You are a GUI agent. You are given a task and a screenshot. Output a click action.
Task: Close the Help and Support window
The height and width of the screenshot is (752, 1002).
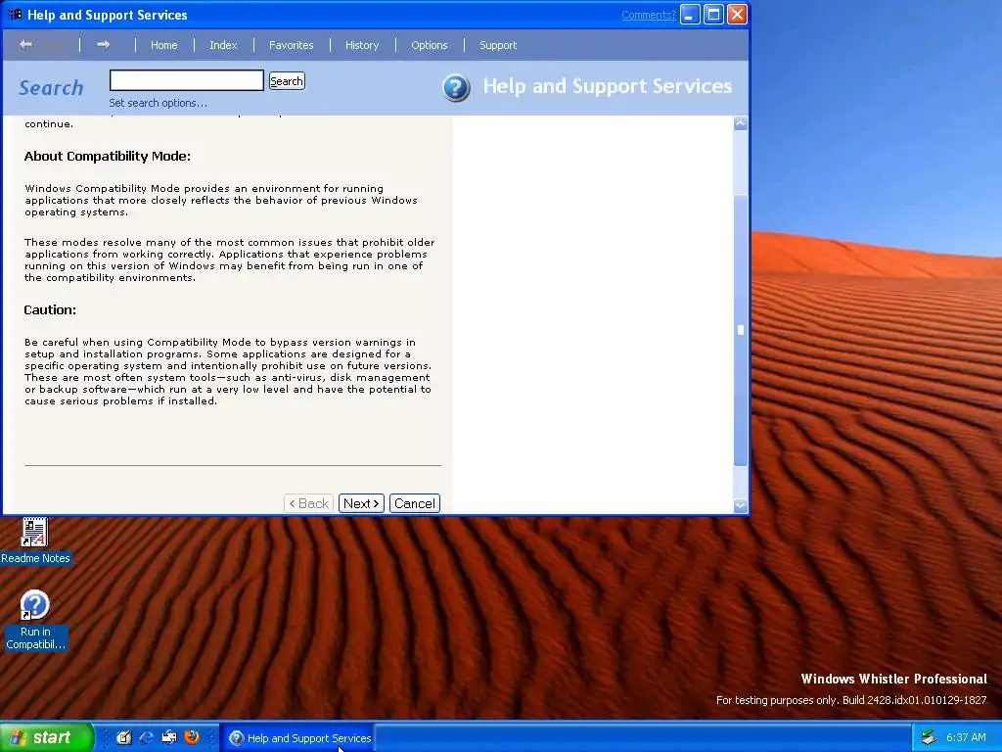737,14
